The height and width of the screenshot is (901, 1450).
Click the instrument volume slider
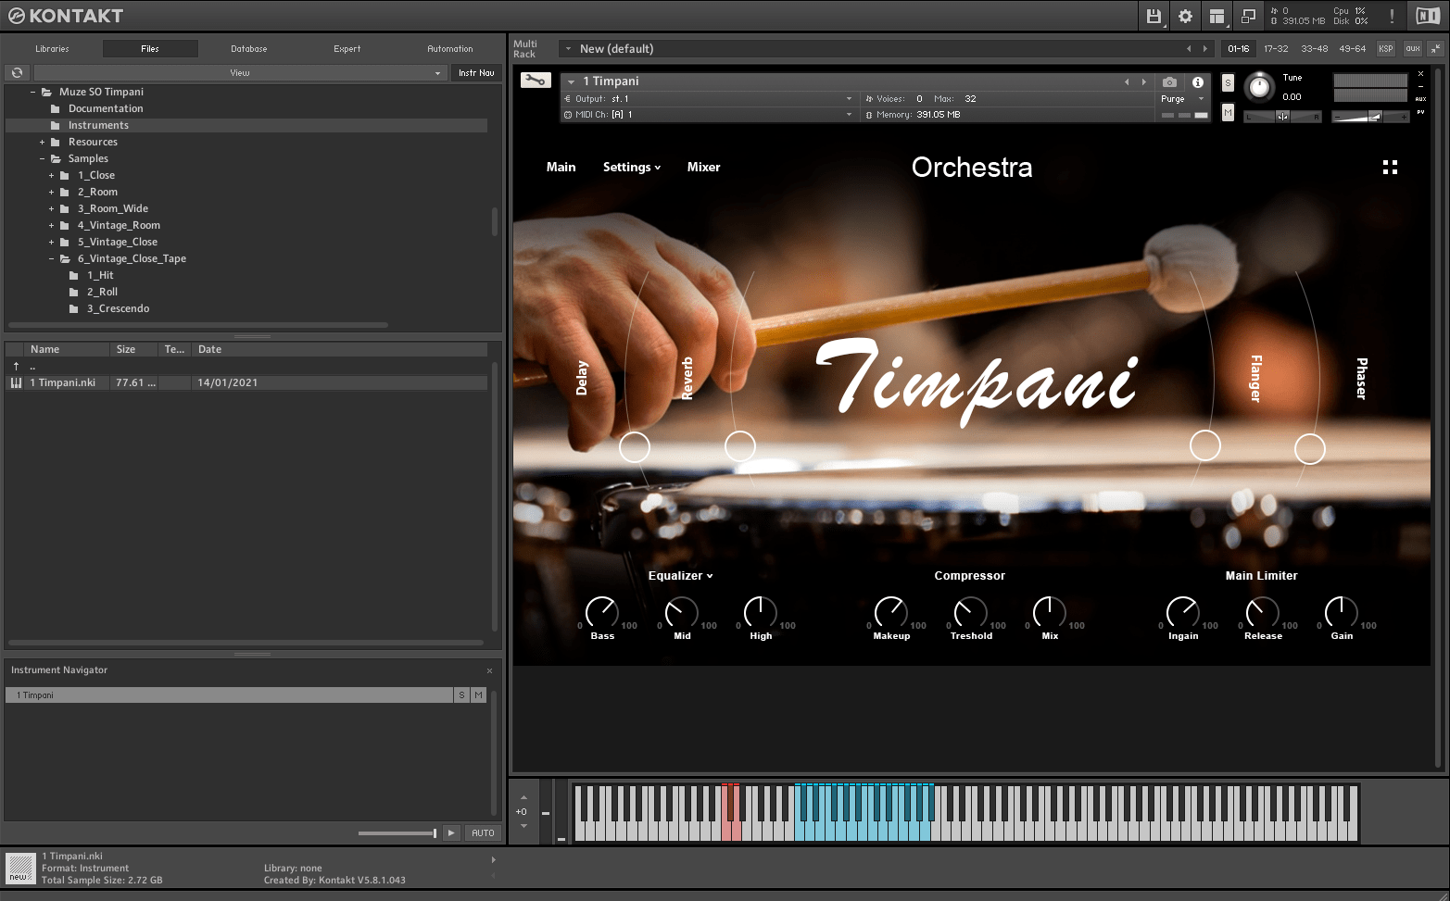click(1370, 117)
